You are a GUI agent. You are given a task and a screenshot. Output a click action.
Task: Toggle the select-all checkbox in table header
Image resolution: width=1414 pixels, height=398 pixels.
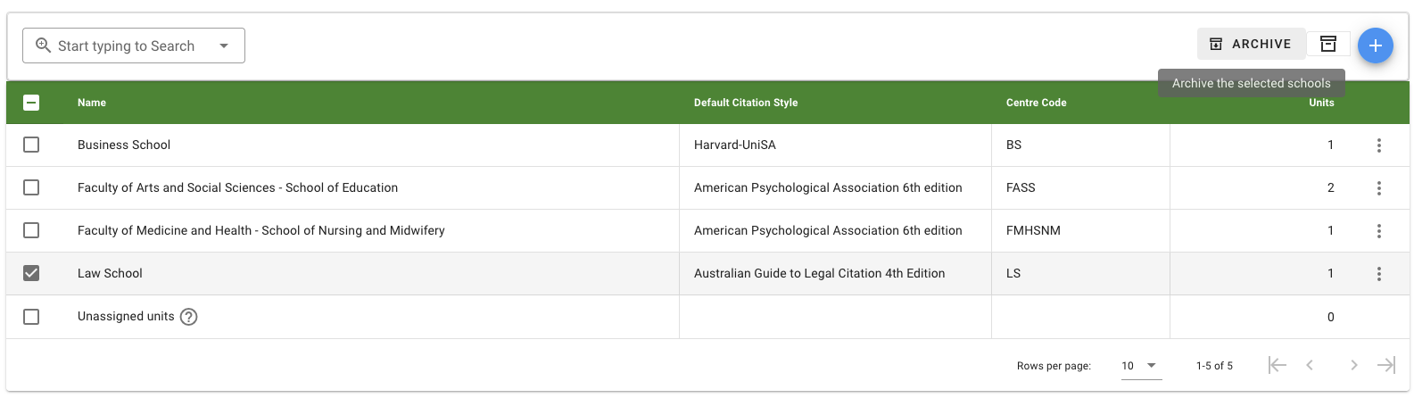(31, 103)
